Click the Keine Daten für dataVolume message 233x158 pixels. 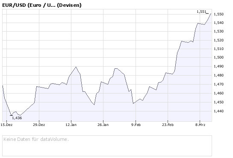pyautogui.click(x=36, y=139)
